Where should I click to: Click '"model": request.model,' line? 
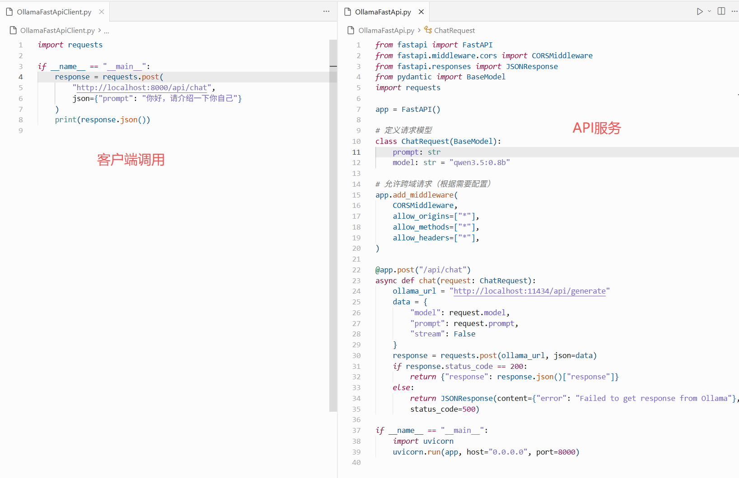pos(460,313)
